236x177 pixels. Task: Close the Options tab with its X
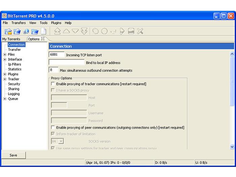coord(43,39)
